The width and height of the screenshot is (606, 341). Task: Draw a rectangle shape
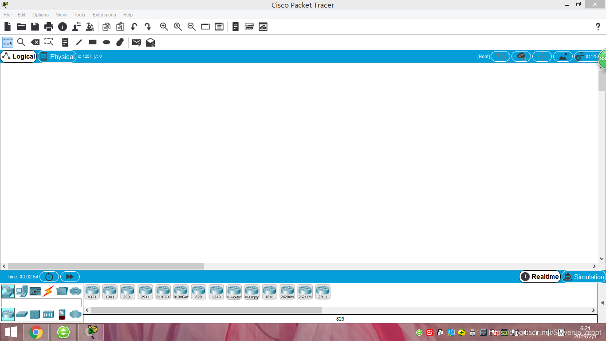point(93,42)
